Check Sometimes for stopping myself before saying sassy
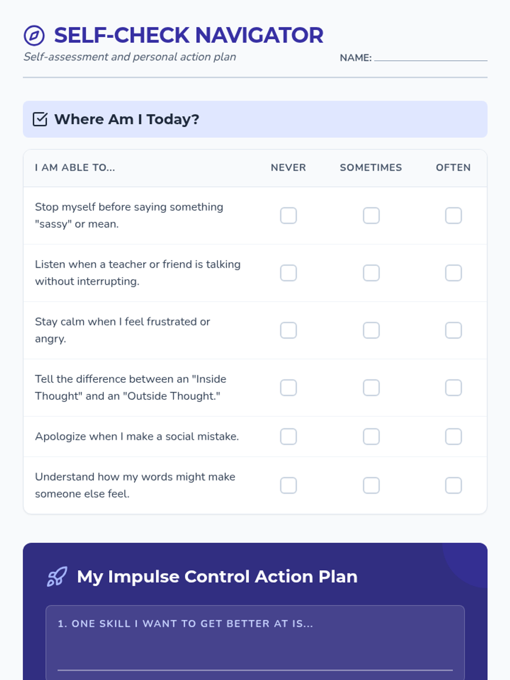The height and width of the screenshot is (680, 510). (371, 215)
